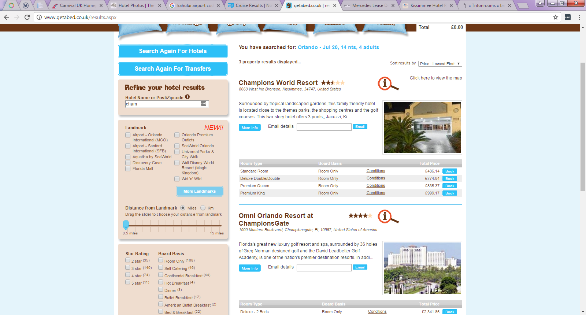Click the page vertical scrollbar thumb
This screenshot has width=586, height=315.
(x=583, y=127)
